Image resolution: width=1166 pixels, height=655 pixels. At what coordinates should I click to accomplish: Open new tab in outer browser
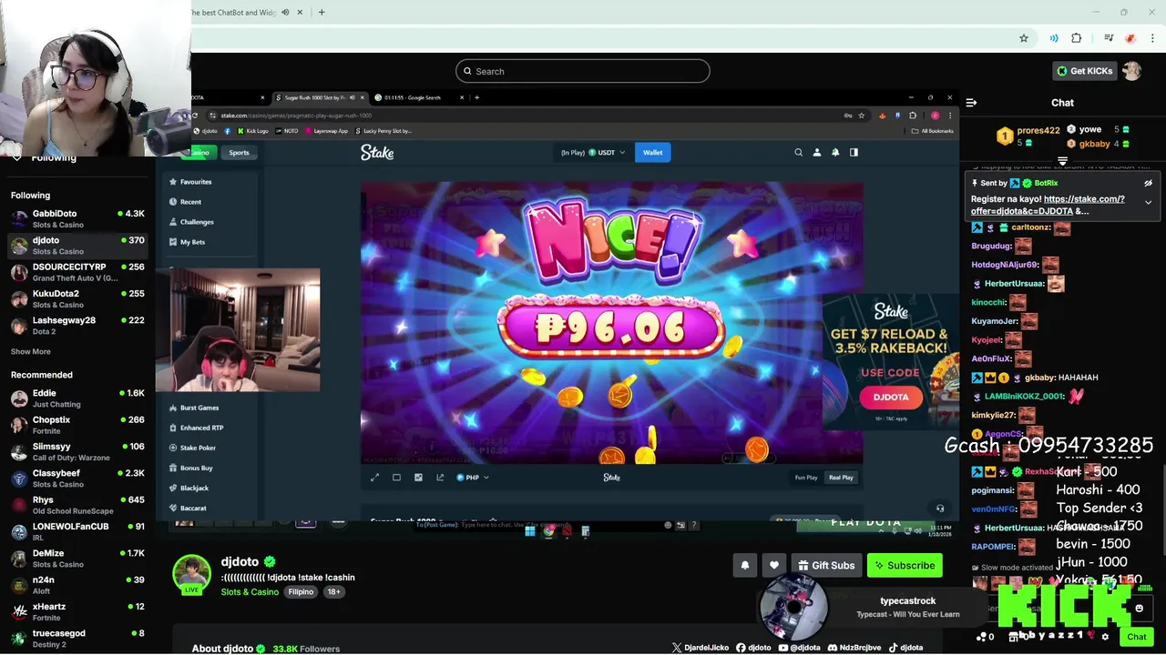tap(322, 12)
